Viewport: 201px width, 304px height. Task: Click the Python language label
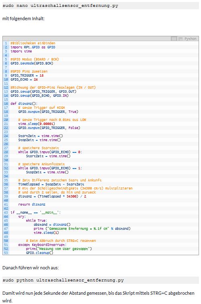pos(190,39)
